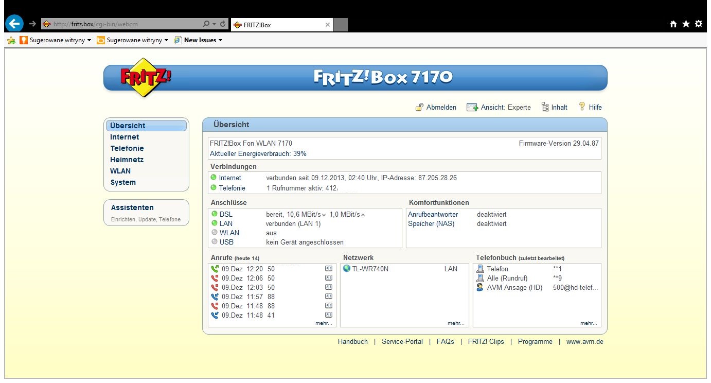Open the Anrufbeantworter link
This screenshot has width=711, height=383.
(433, 214)
